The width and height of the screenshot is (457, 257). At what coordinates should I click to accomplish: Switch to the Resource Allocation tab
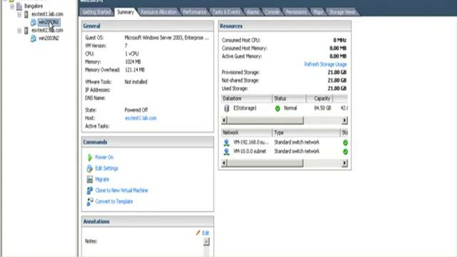159,12
